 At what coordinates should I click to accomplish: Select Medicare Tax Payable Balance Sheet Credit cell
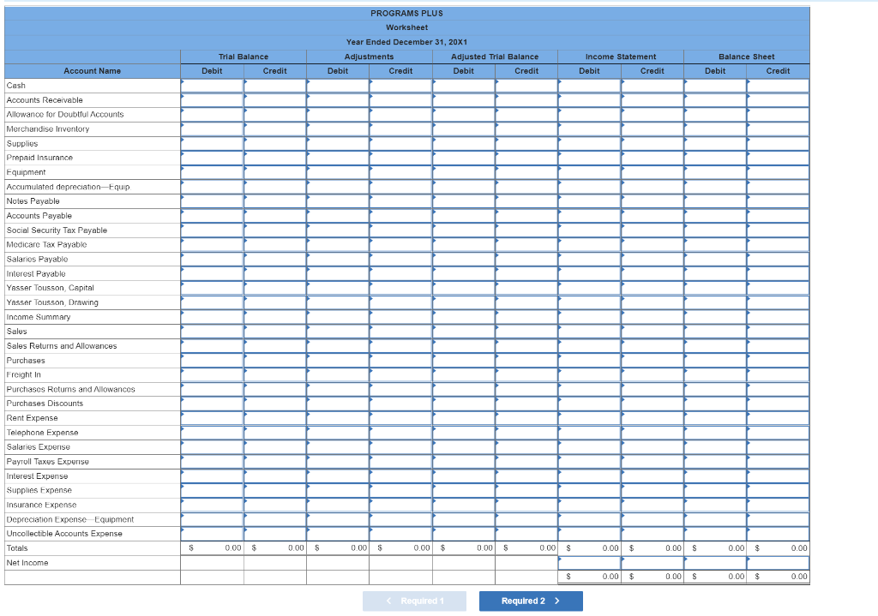click(778, 244)
